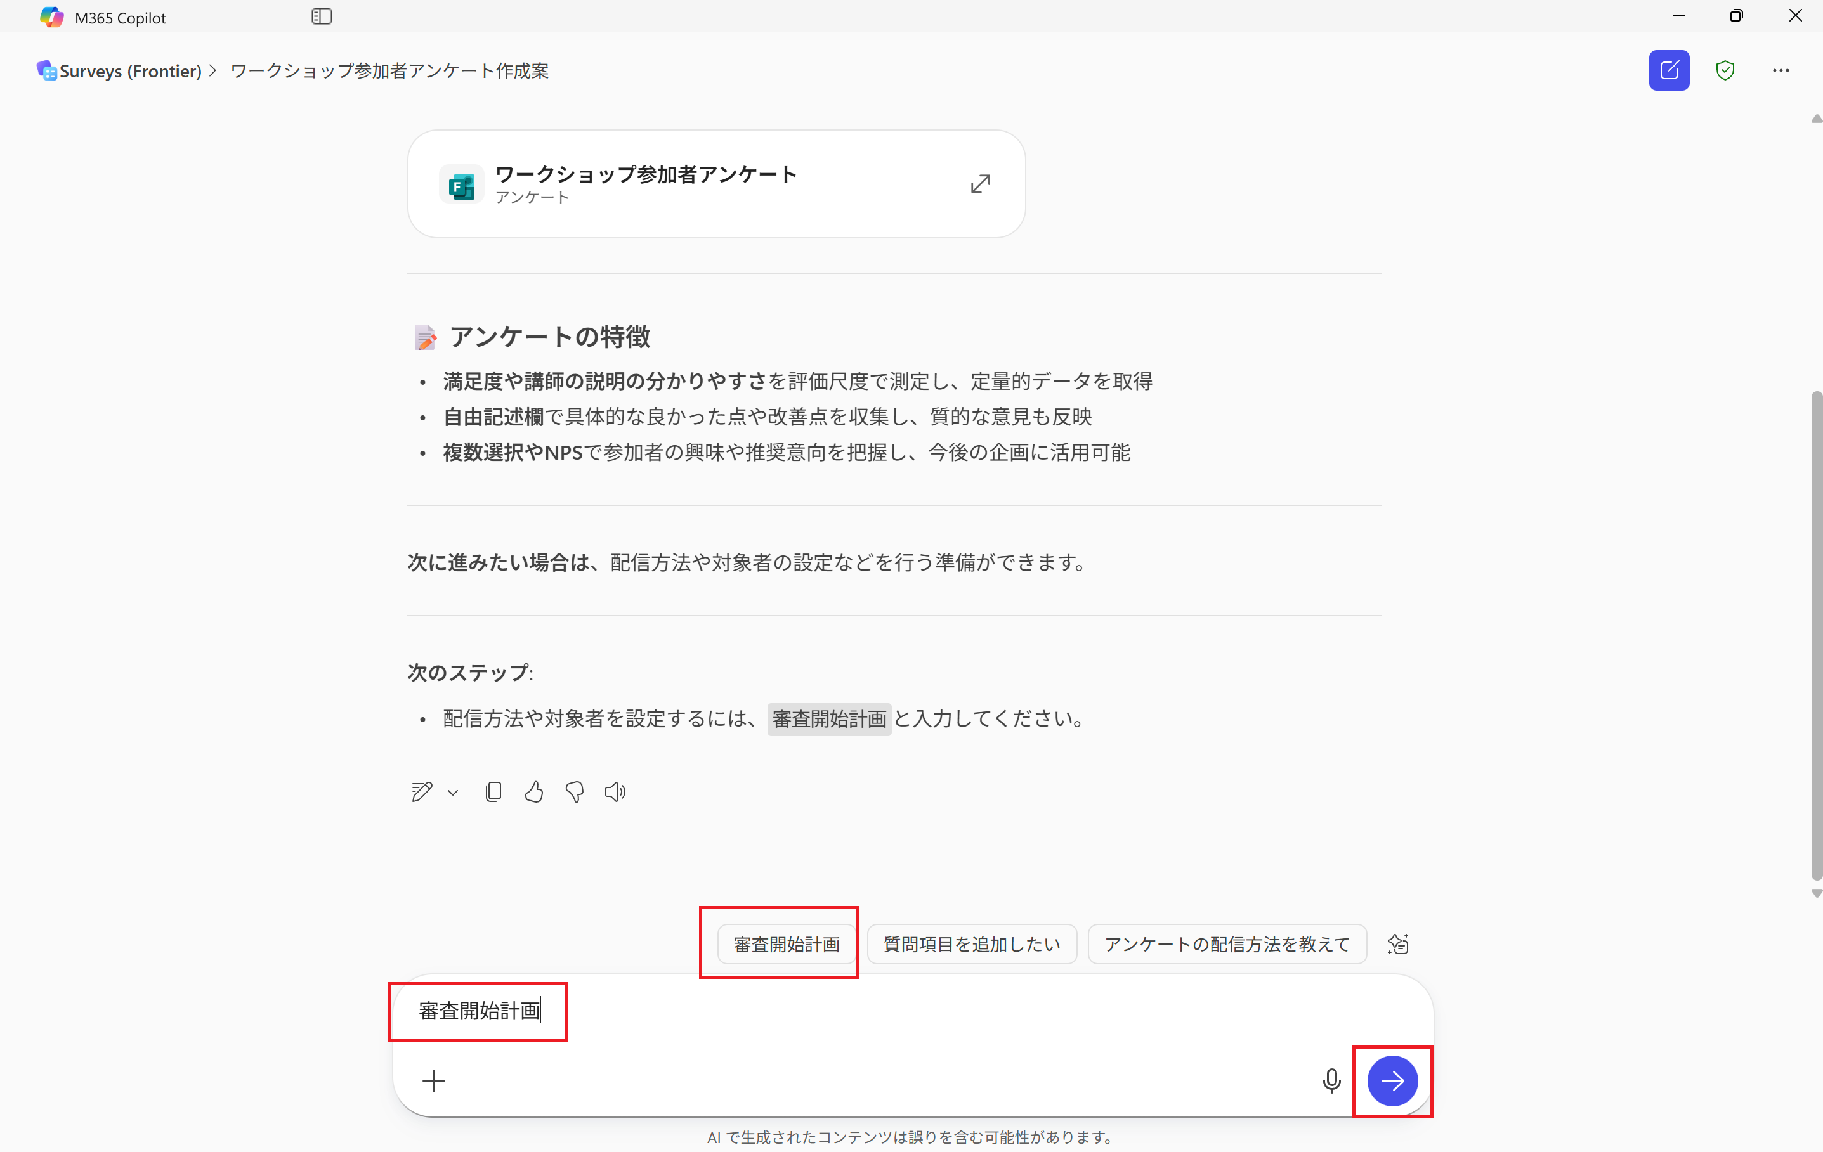Give the response a thumbs up
The height and width of the screenshot is (1152, 1823).
[x=533, y=792]
